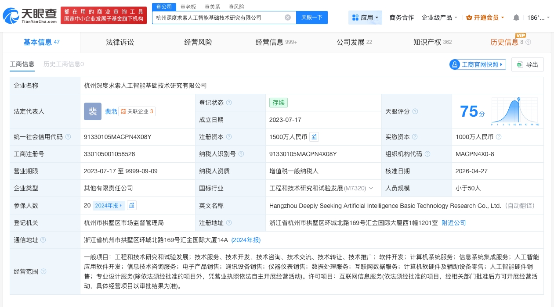Click the 裴 avatar tile

(93, 111)
